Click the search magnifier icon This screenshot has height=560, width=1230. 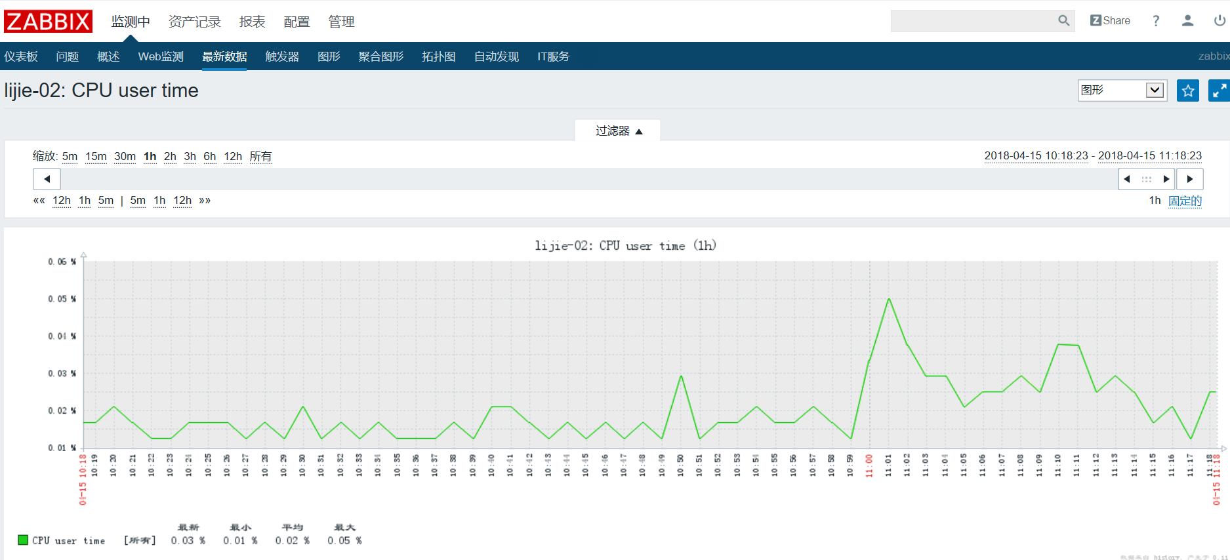pyautogui.click(x=1063, y=21)
